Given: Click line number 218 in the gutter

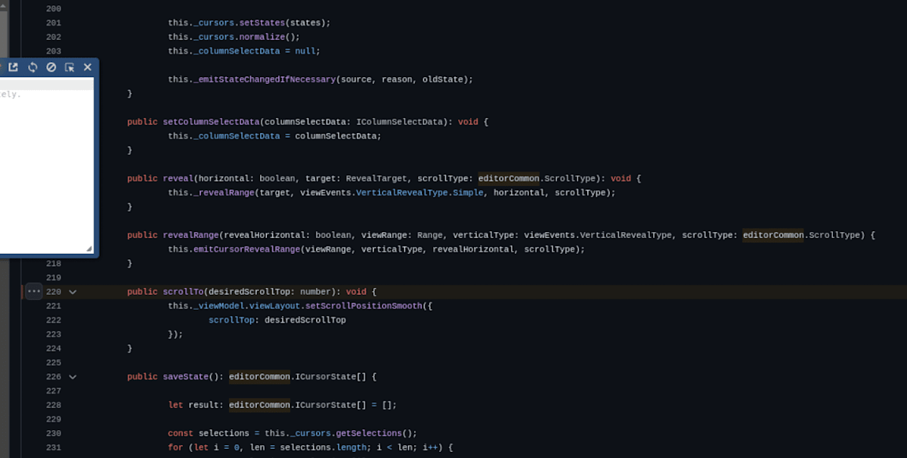Looking at the screenshot, I should click(54, 264).
